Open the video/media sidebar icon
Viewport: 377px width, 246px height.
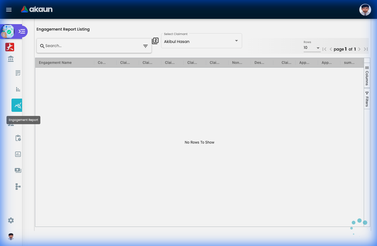[x=18, y=170]
